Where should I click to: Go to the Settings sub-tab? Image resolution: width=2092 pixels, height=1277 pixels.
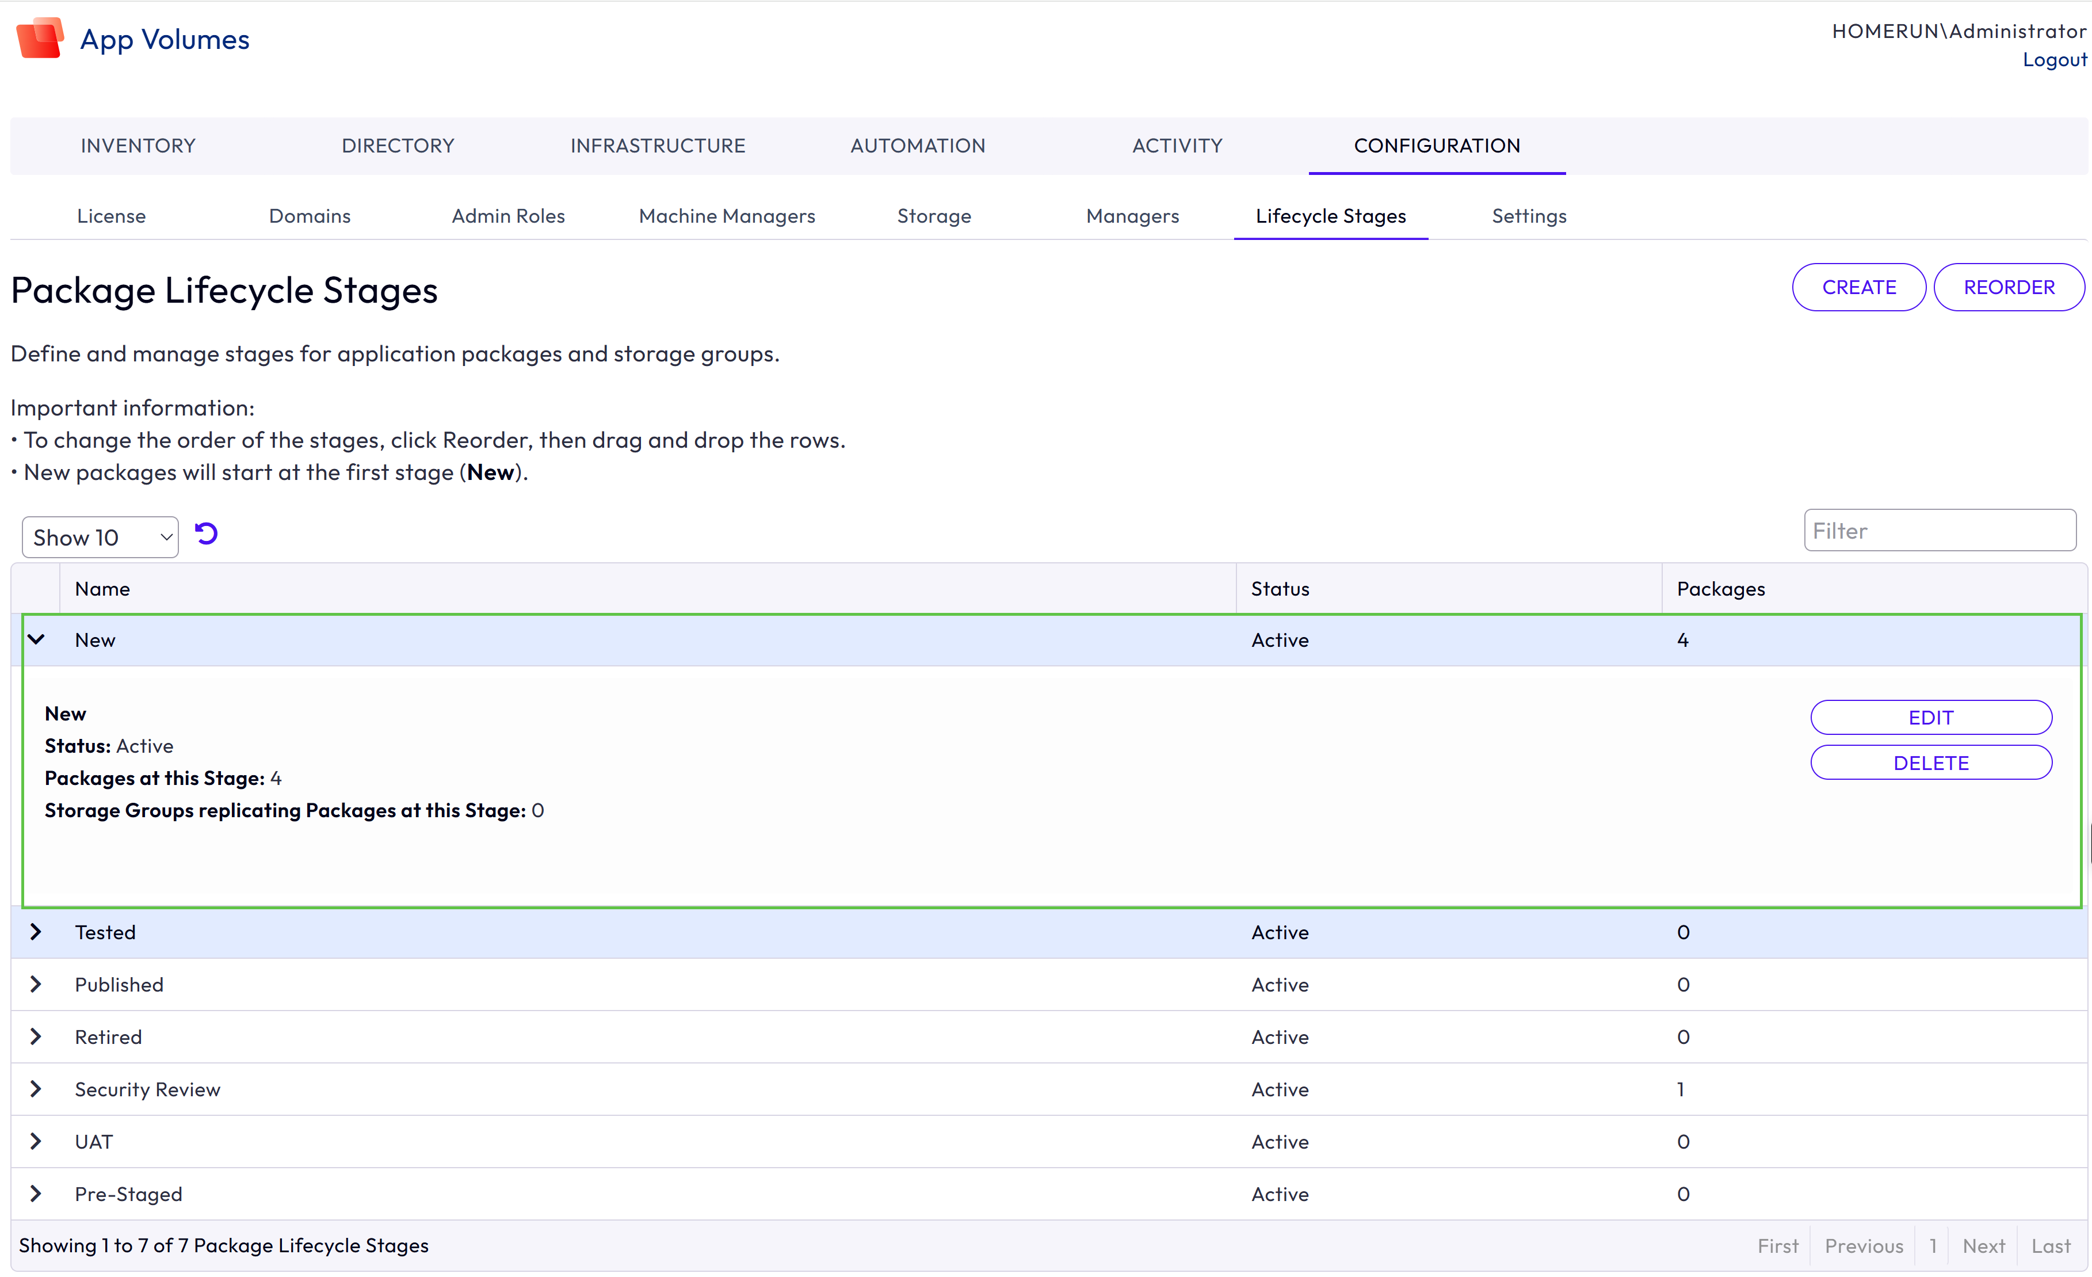(x=1529, y=216)
